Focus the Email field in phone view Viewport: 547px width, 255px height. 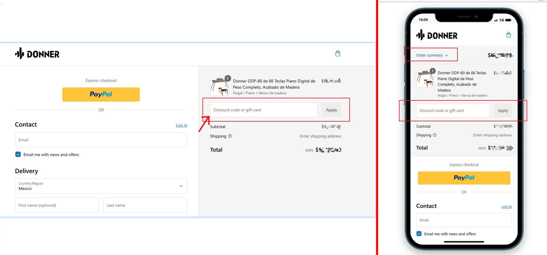[x=464, y=220]
